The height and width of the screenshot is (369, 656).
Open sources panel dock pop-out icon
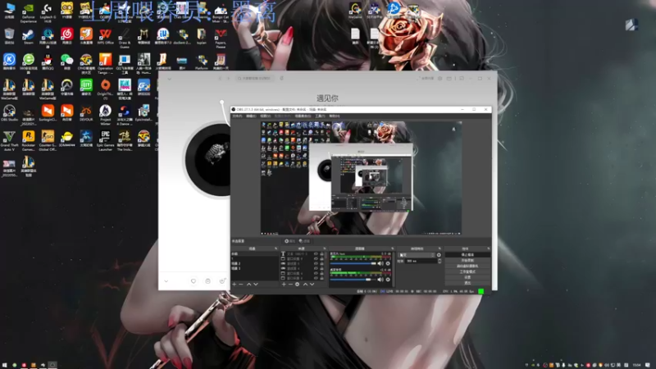coord(325,248)
